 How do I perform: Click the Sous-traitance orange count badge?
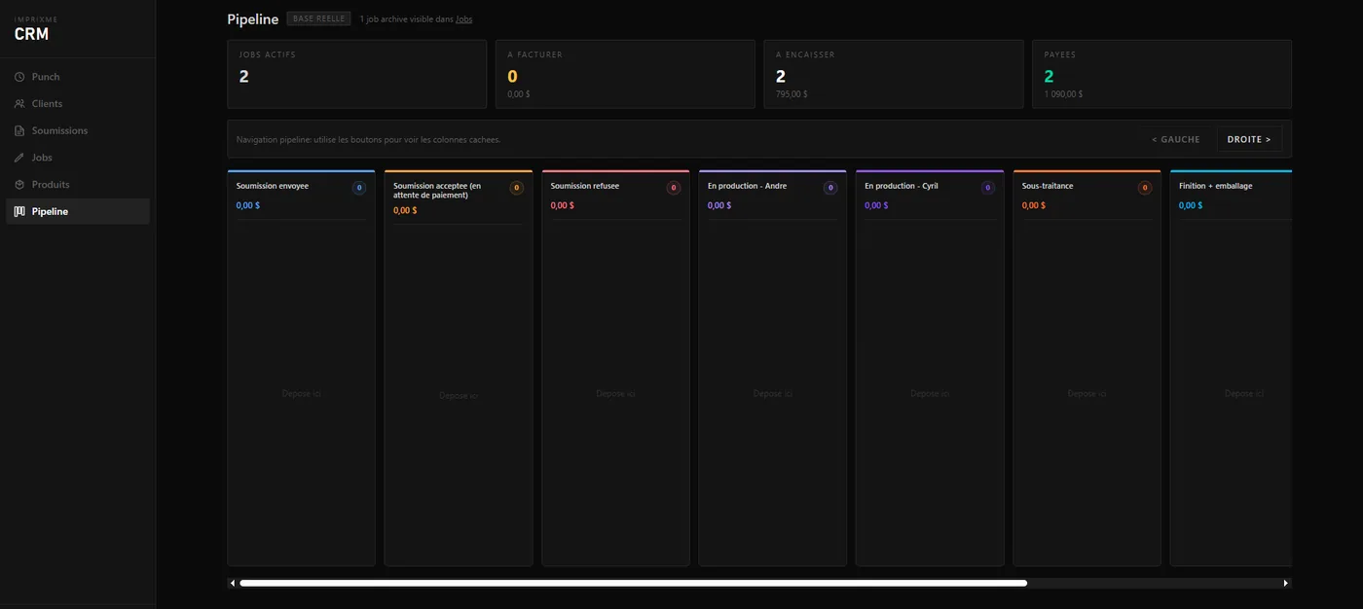tap(1145, 188)
